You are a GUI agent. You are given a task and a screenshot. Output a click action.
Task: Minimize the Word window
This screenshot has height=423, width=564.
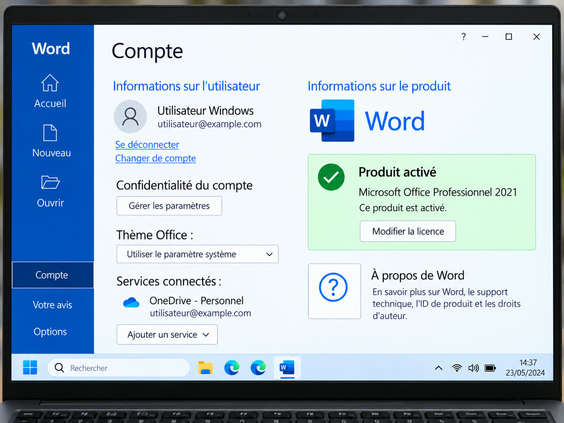click(x=485, y=37)
